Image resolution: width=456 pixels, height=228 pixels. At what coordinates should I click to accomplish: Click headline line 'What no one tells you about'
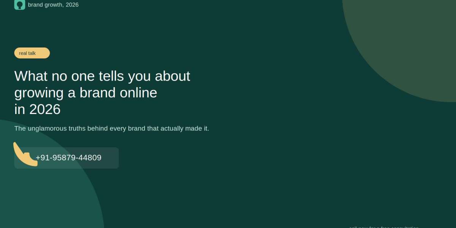[x=102, y=76]
